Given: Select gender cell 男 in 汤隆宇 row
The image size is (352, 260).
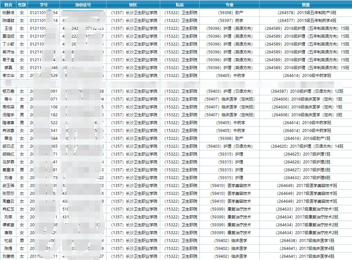Looking at the screenshot, I should pos(22,115).
